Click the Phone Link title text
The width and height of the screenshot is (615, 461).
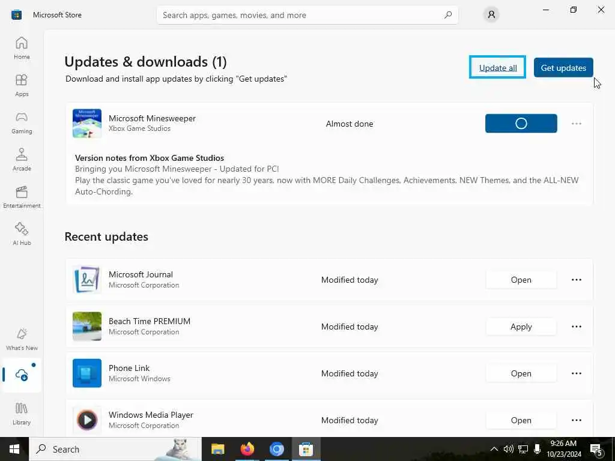129,368
